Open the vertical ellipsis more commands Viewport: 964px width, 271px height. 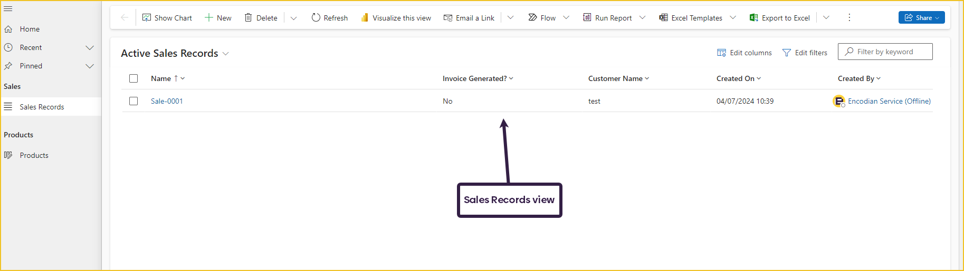point(849,17)
